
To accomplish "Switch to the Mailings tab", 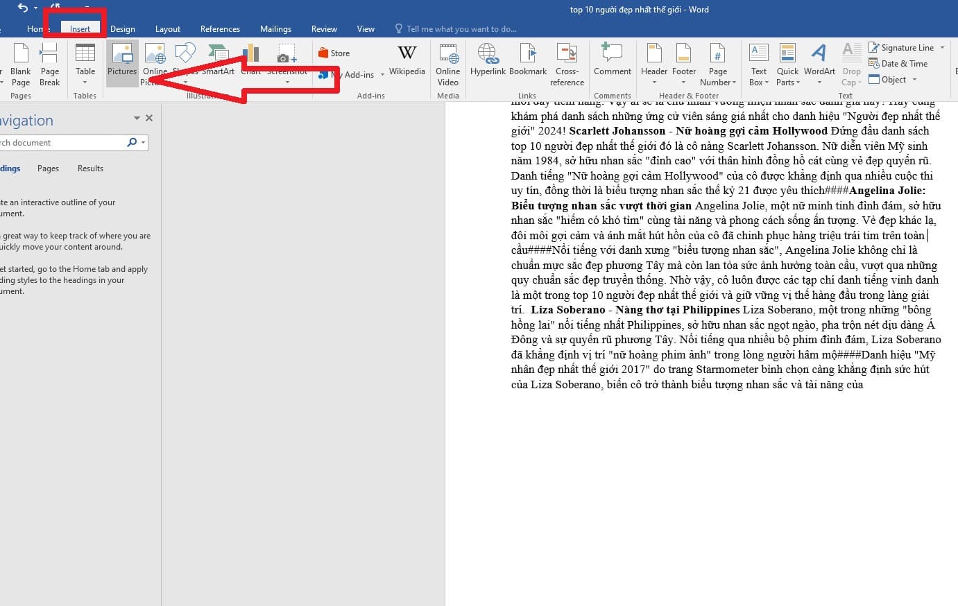I will click(x=275, y=29).
